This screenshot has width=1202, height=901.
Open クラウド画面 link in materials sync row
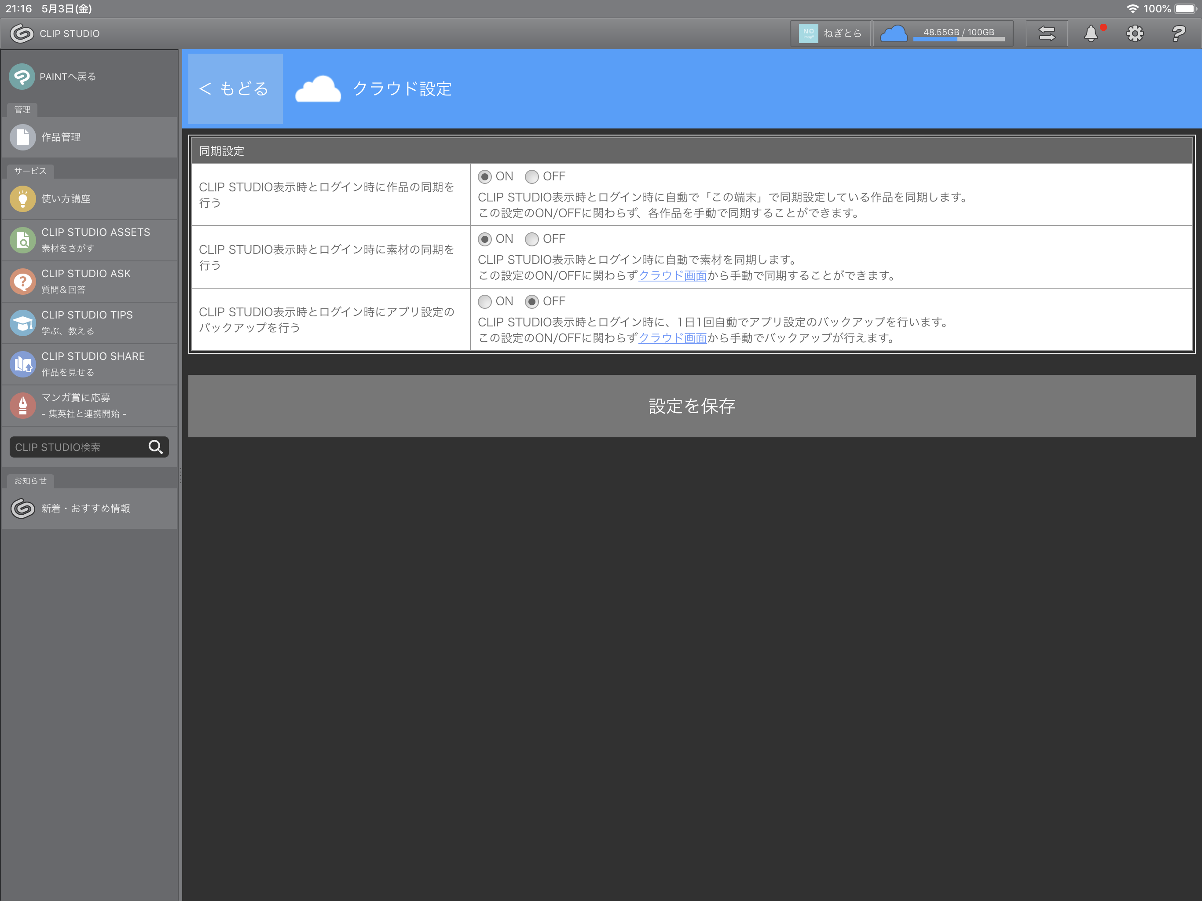click(672, 275)
